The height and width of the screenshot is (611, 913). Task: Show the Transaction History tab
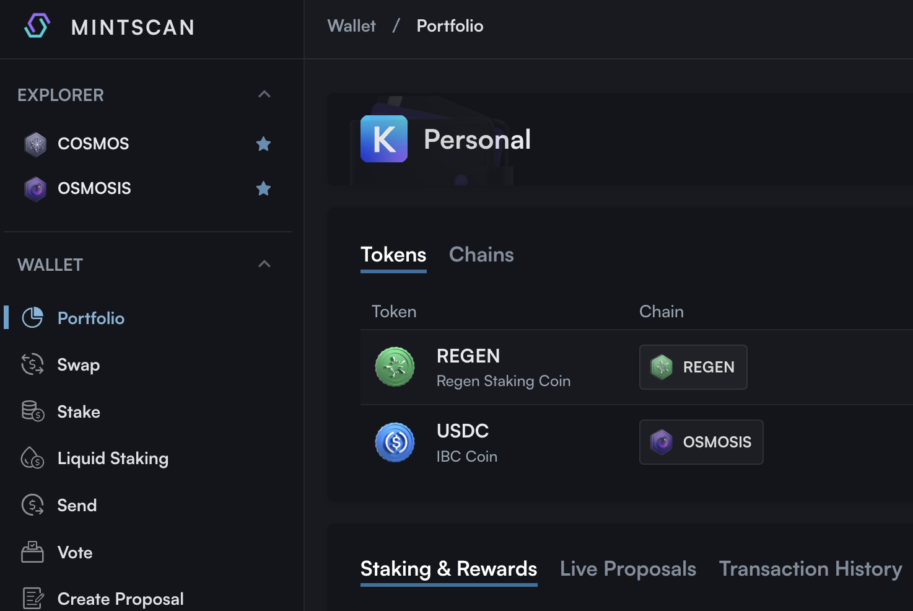pyautogui.click(x=810, y=569)
